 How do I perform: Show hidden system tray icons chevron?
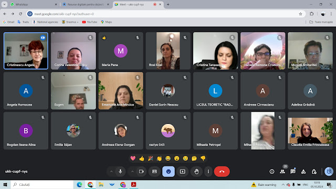(x=283, y=184)
